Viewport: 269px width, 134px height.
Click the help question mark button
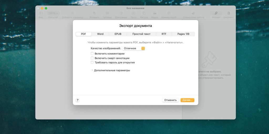coord(77,100)
